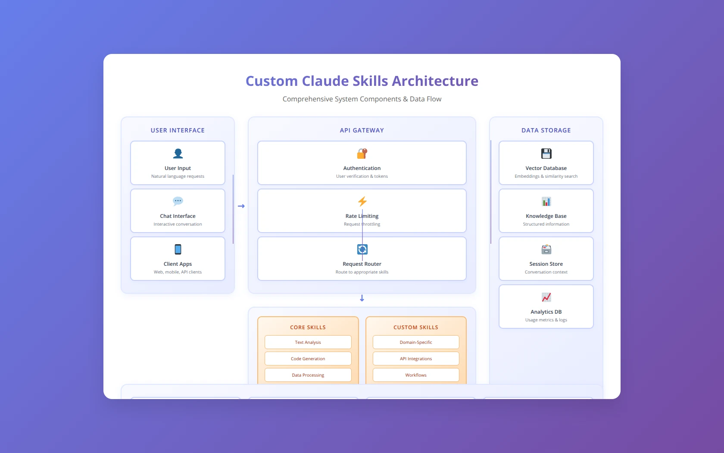Click the Client Apps phone icon
The width and height of the screenshot is (724, 453).
(178, 249)
